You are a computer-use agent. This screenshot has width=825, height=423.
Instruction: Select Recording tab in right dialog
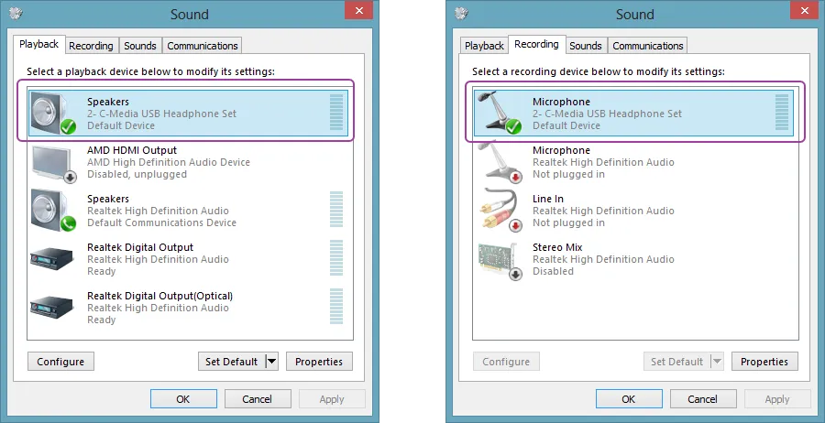536,44
